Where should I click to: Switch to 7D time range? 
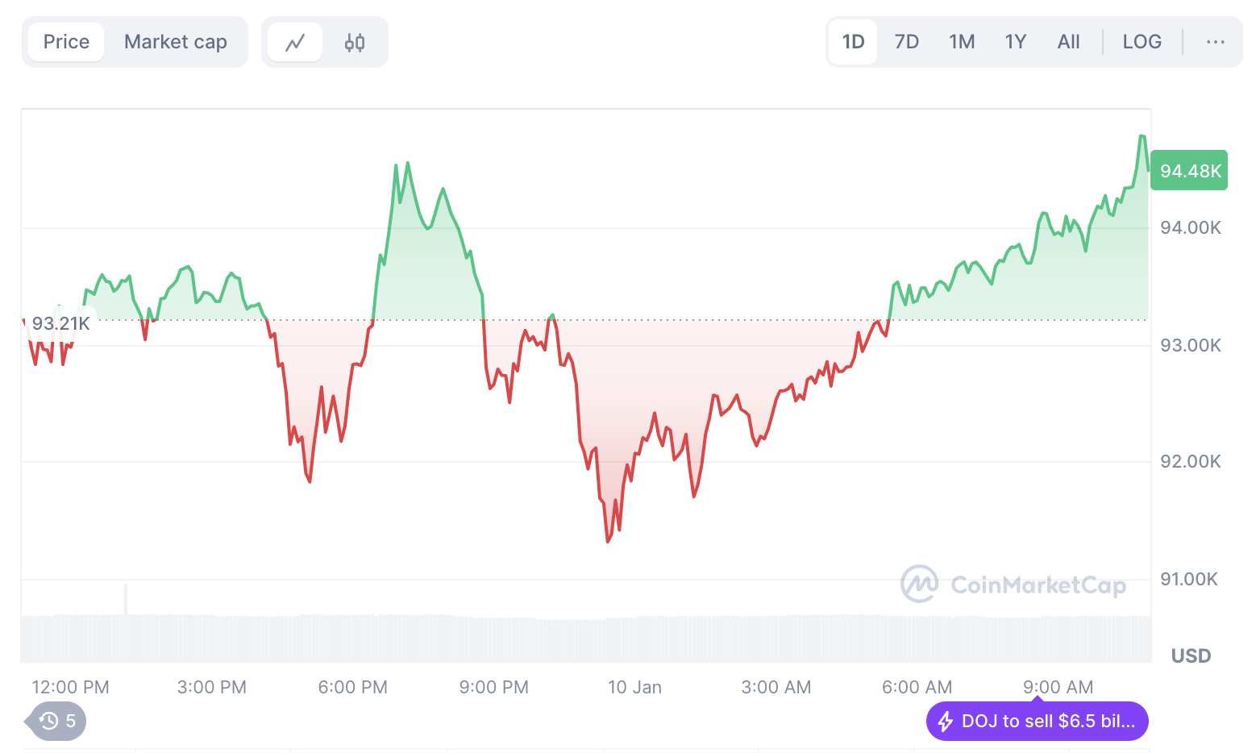point(907,42)
